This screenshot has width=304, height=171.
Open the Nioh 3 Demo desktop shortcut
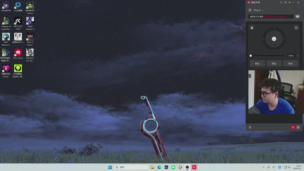30,40
